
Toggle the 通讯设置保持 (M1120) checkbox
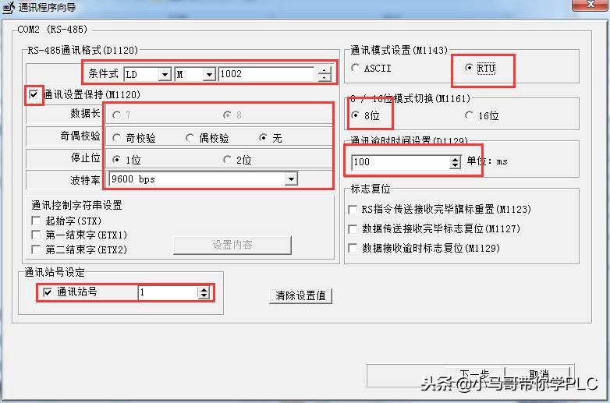(x=34, y=94)
